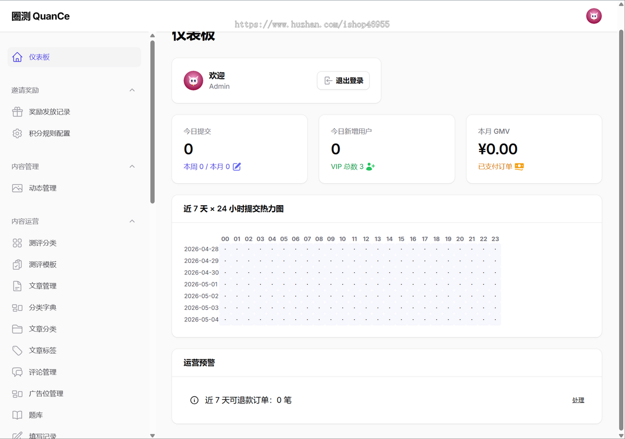The image size is (625, 439).
Task: Click the 处理 link in 运营预警
Action: (x=578, y=400)
